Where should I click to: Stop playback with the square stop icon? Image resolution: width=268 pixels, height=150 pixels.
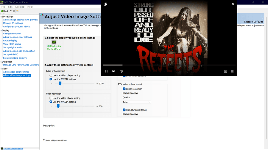click(232, 71)
